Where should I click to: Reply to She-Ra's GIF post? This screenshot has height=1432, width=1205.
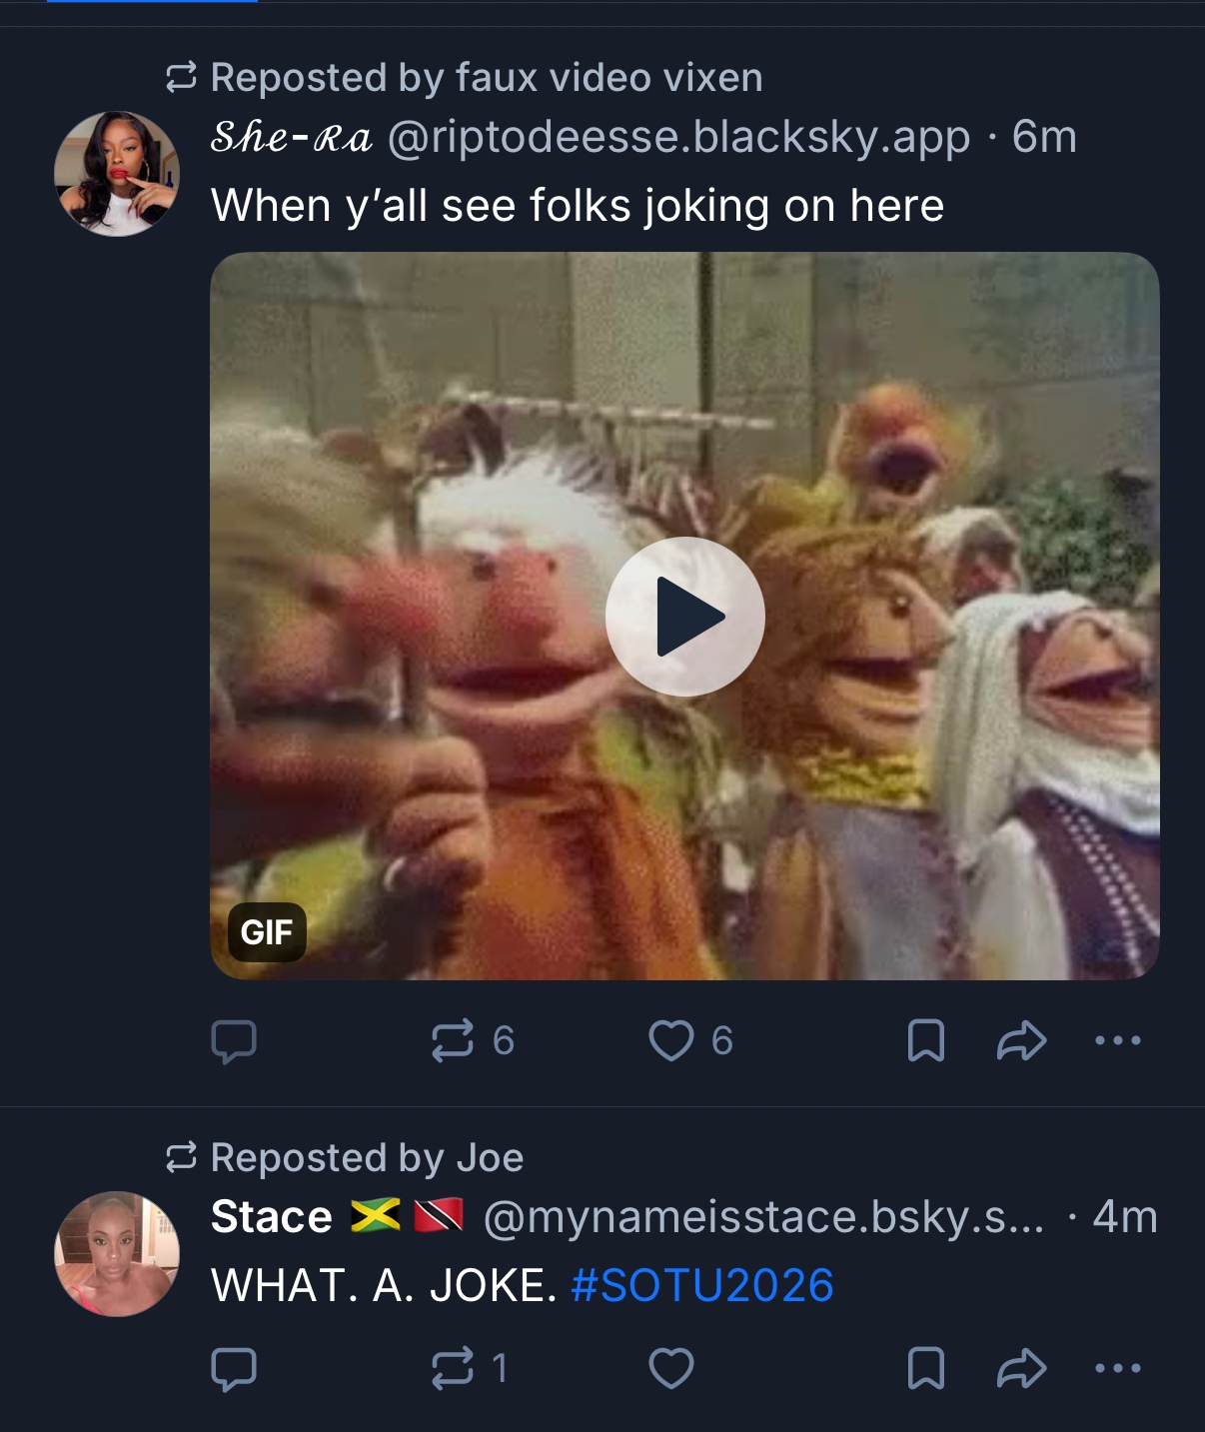tap(234, 1040)
